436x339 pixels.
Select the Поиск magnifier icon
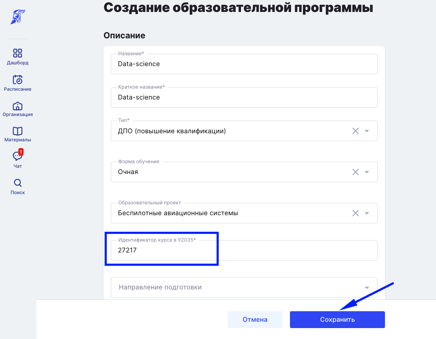click(x=18, y=183)
